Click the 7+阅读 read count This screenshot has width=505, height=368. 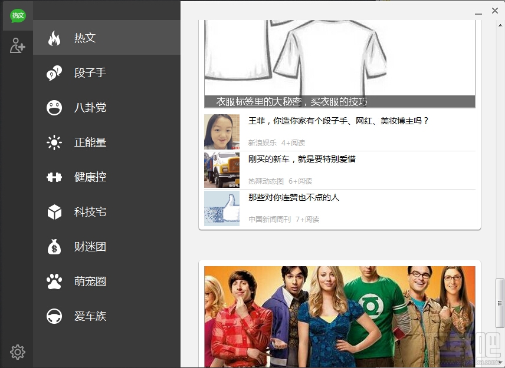pyautogui.click(x=307, y=219)
